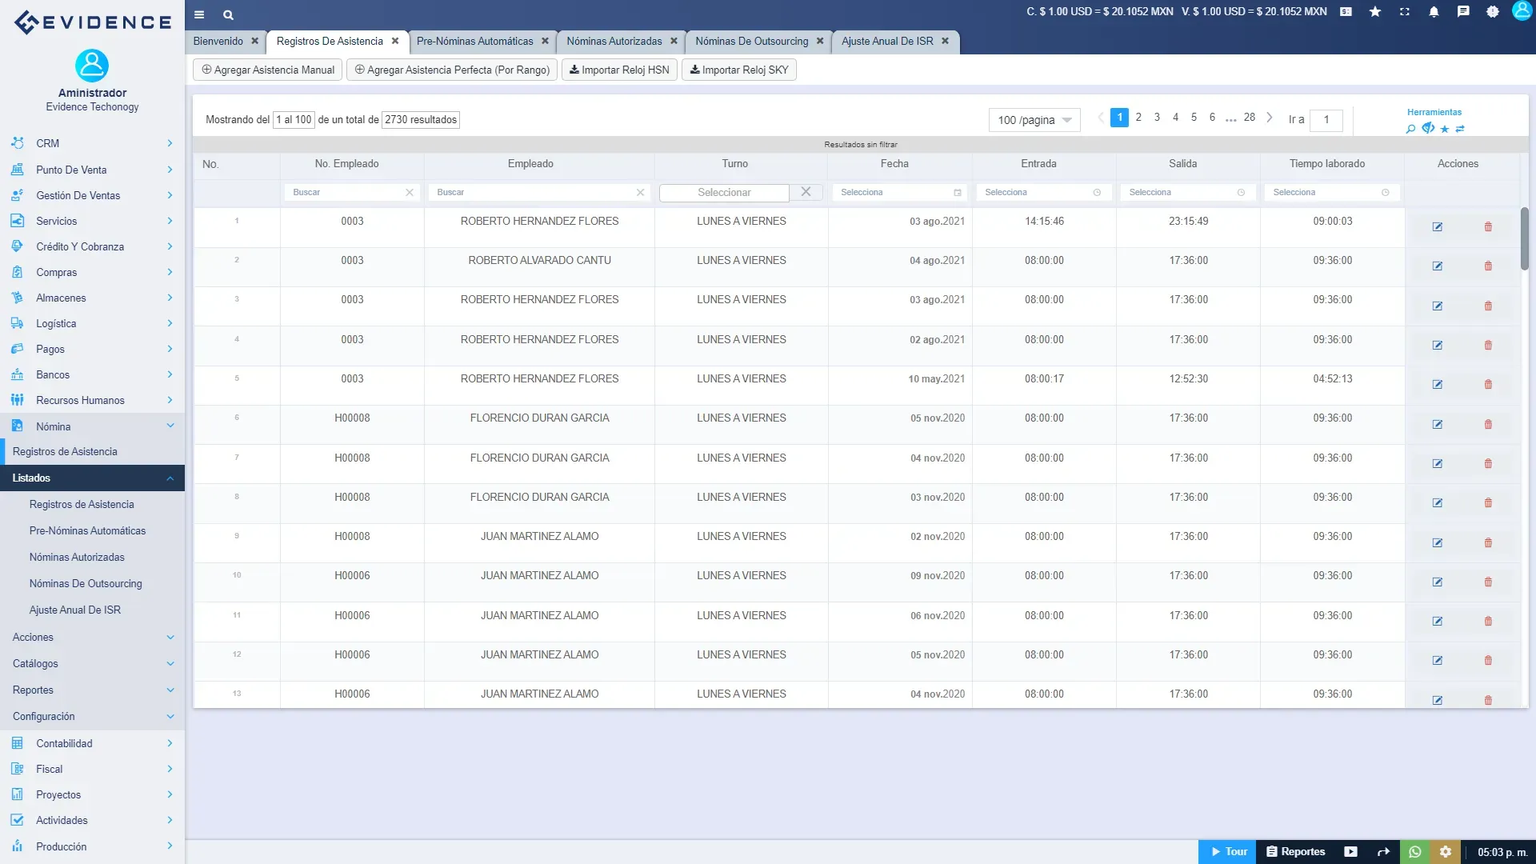Open the 100 /pagina dropdown

1034,120
